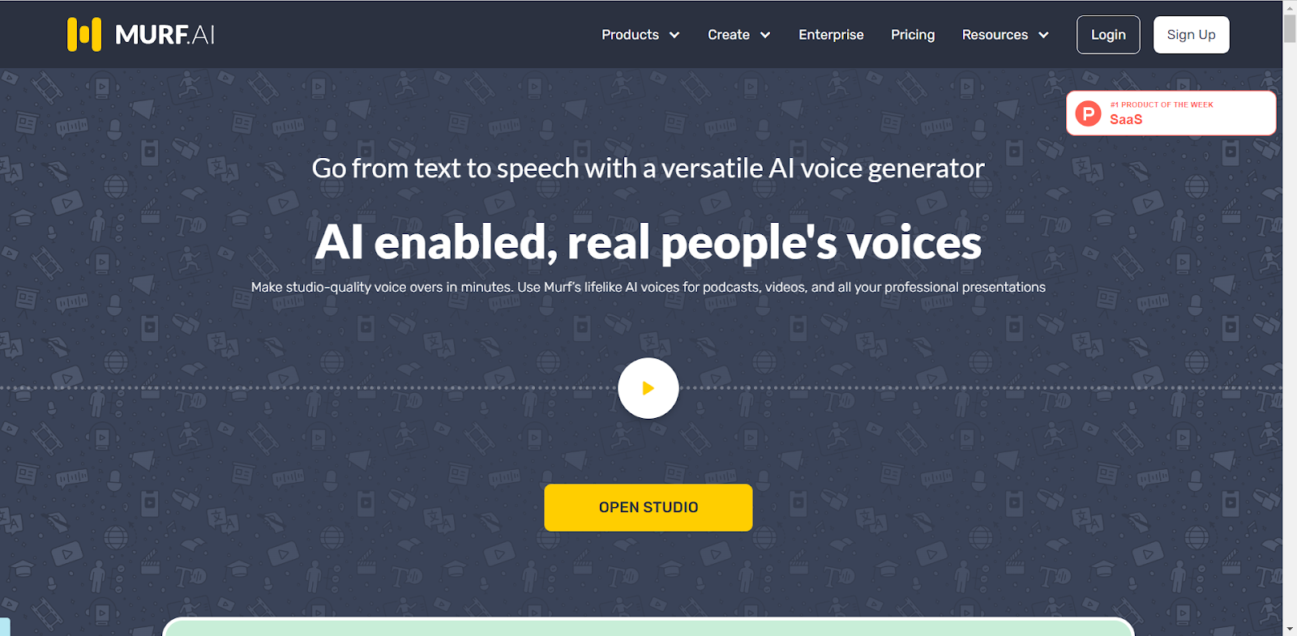Click the scrollbar down arrow
The image size is (1297, 636).
[x=1290, y=629]
